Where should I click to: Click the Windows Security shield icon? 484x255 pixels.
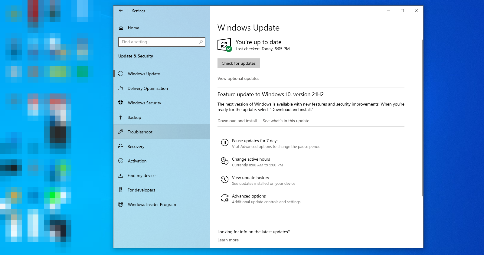click(121, 103)
